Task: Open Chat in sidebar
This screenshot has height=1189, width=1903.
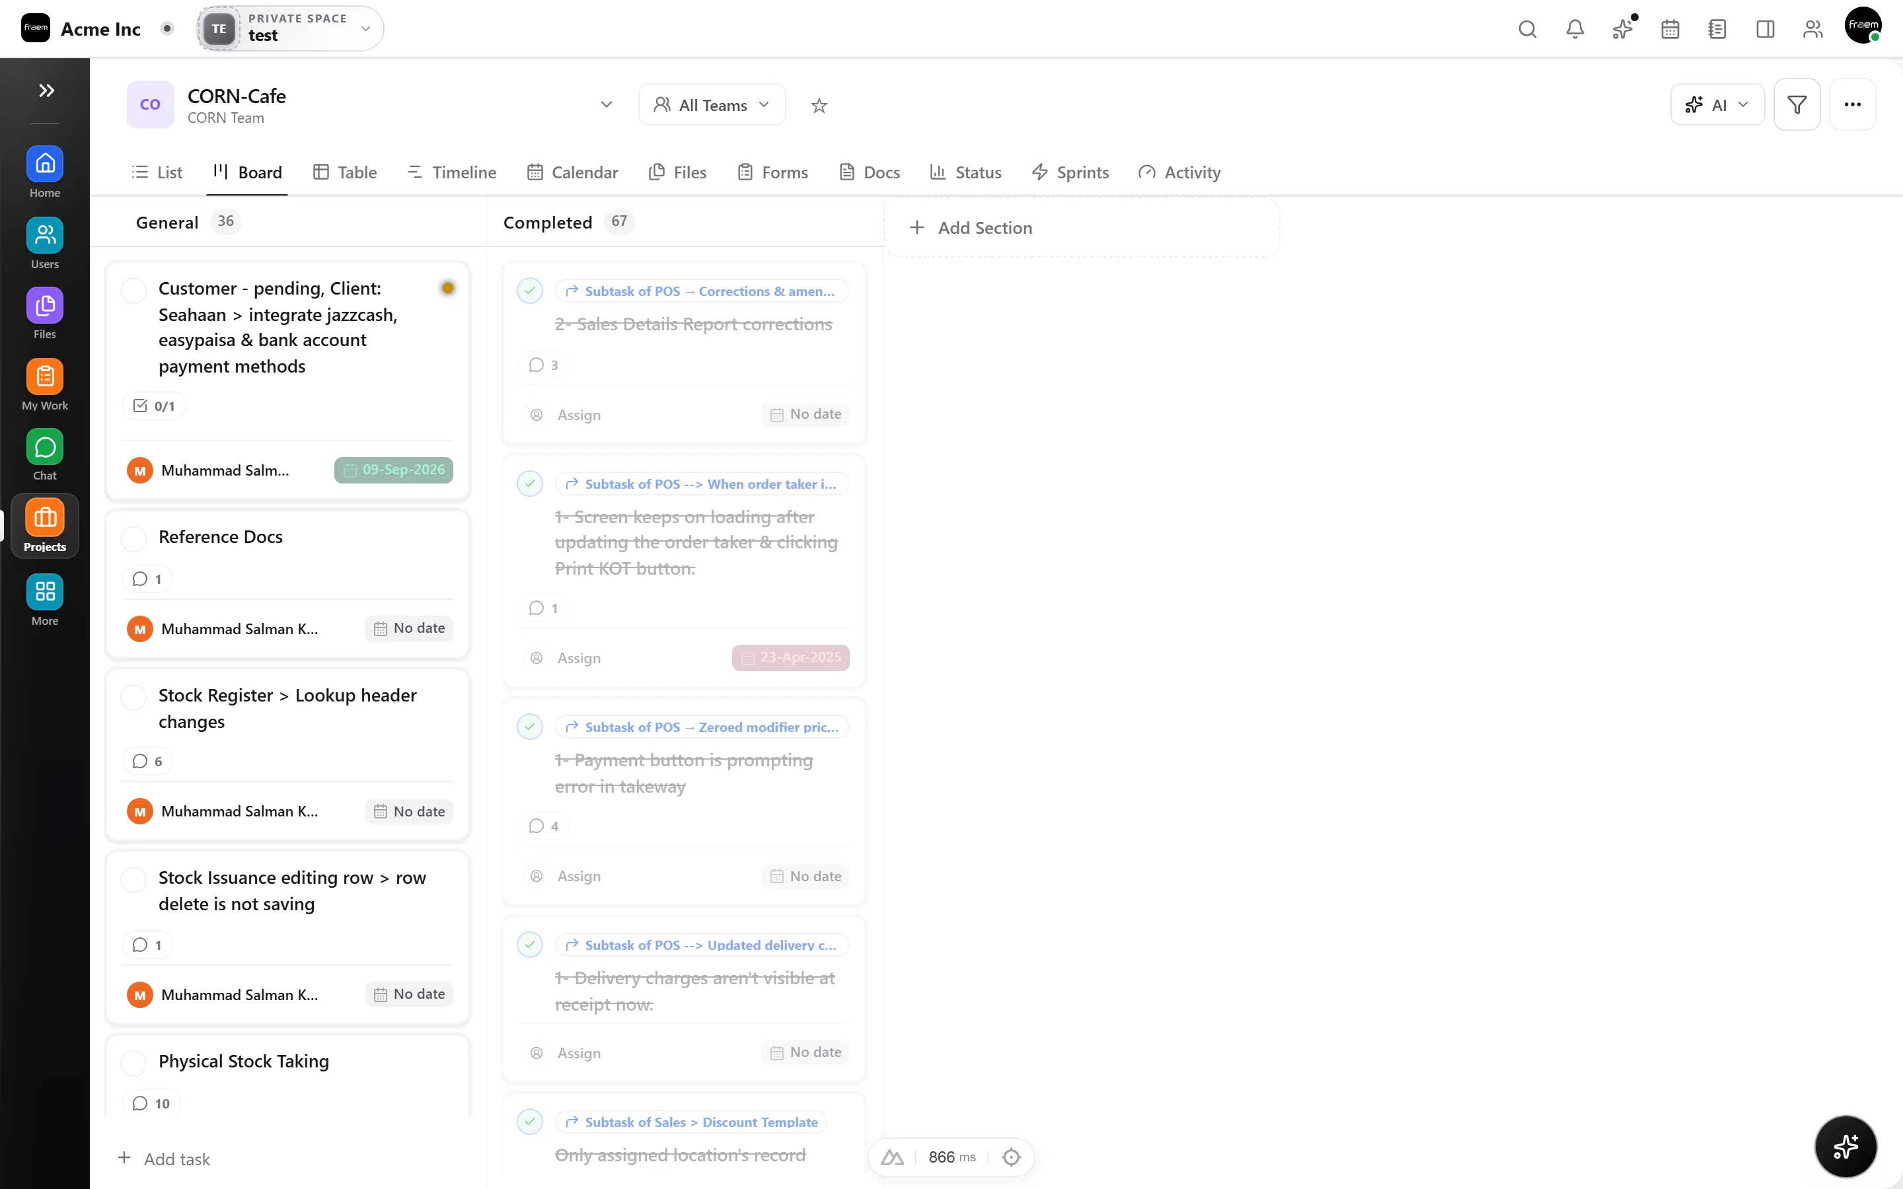Action: click(45, 454)
